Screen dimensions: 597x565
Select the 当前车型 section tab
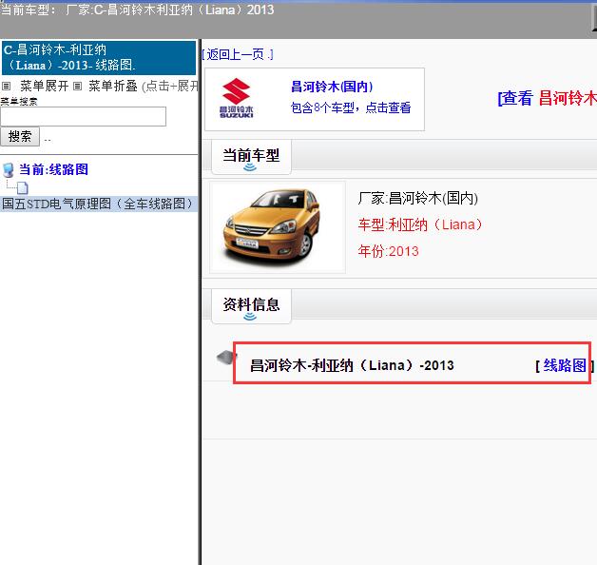251,157
